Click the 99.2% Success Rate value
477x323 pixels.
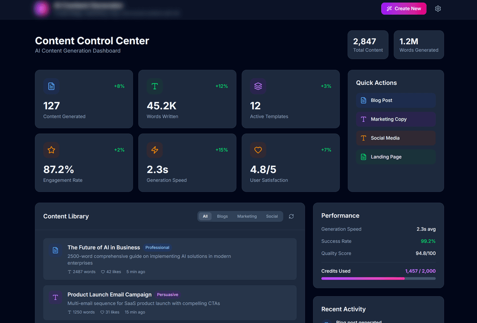tap(428, 241)
